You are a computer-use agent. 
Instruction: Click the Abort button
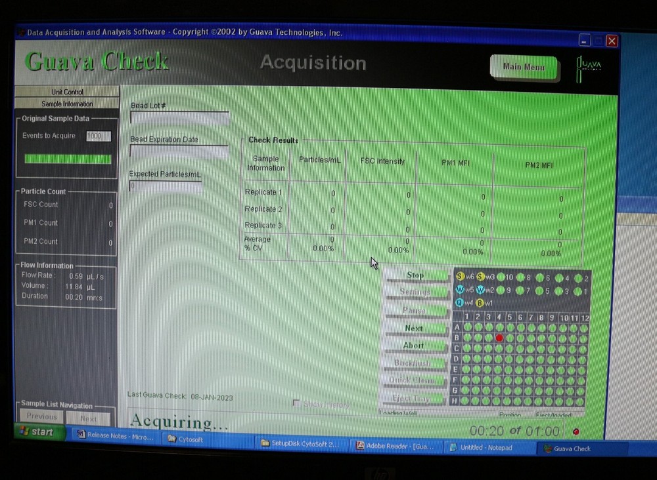(x=413, y=346)
